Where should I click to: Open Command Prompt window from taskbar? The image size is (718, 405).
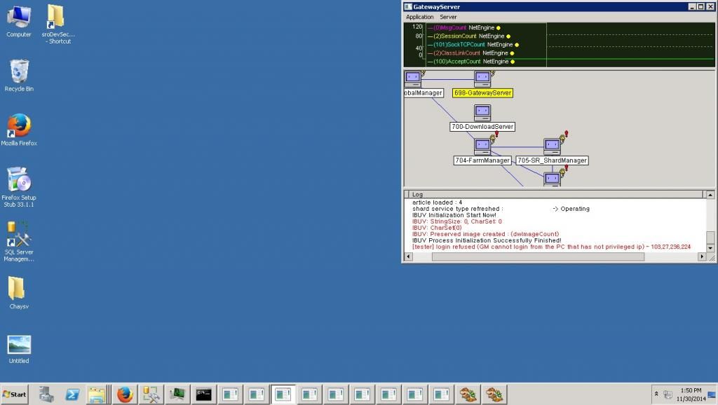click(204, 394)
